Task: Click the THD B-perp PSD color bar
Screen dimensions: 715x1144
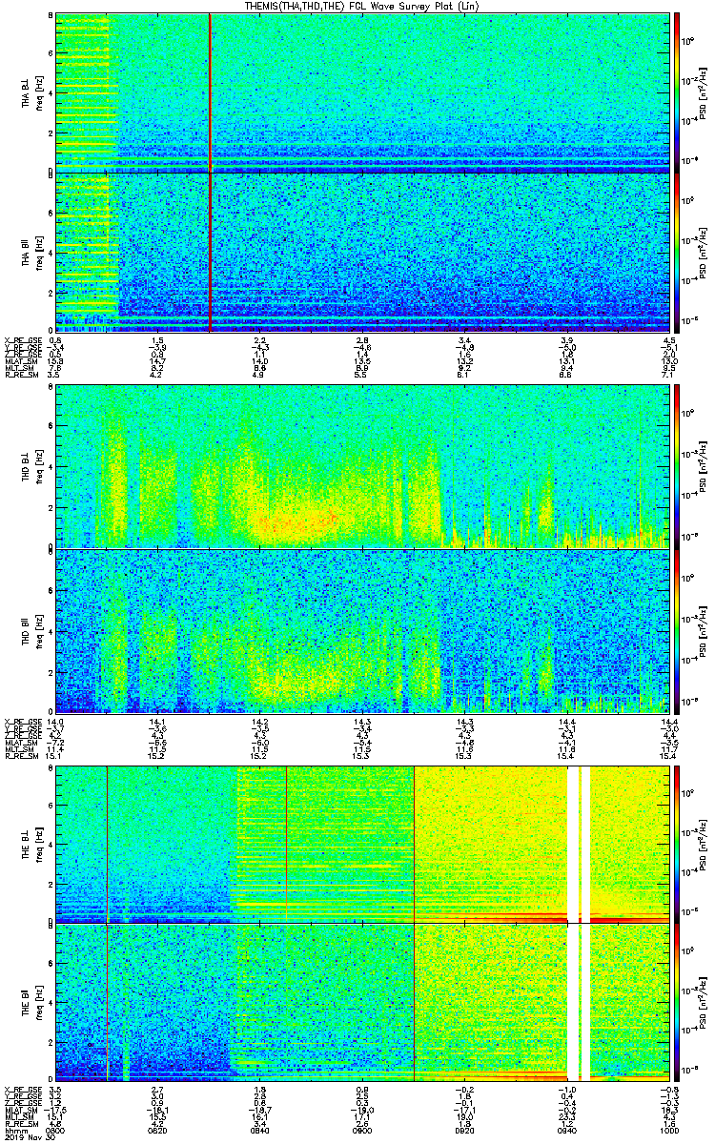Action: click(678, 468)
